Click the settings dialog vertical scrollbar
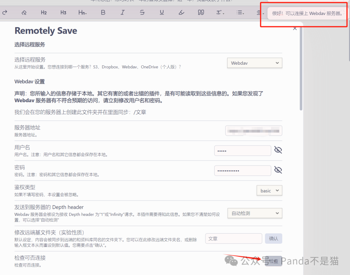Viewport: 350px width, 275px height. tap(301, 69)
